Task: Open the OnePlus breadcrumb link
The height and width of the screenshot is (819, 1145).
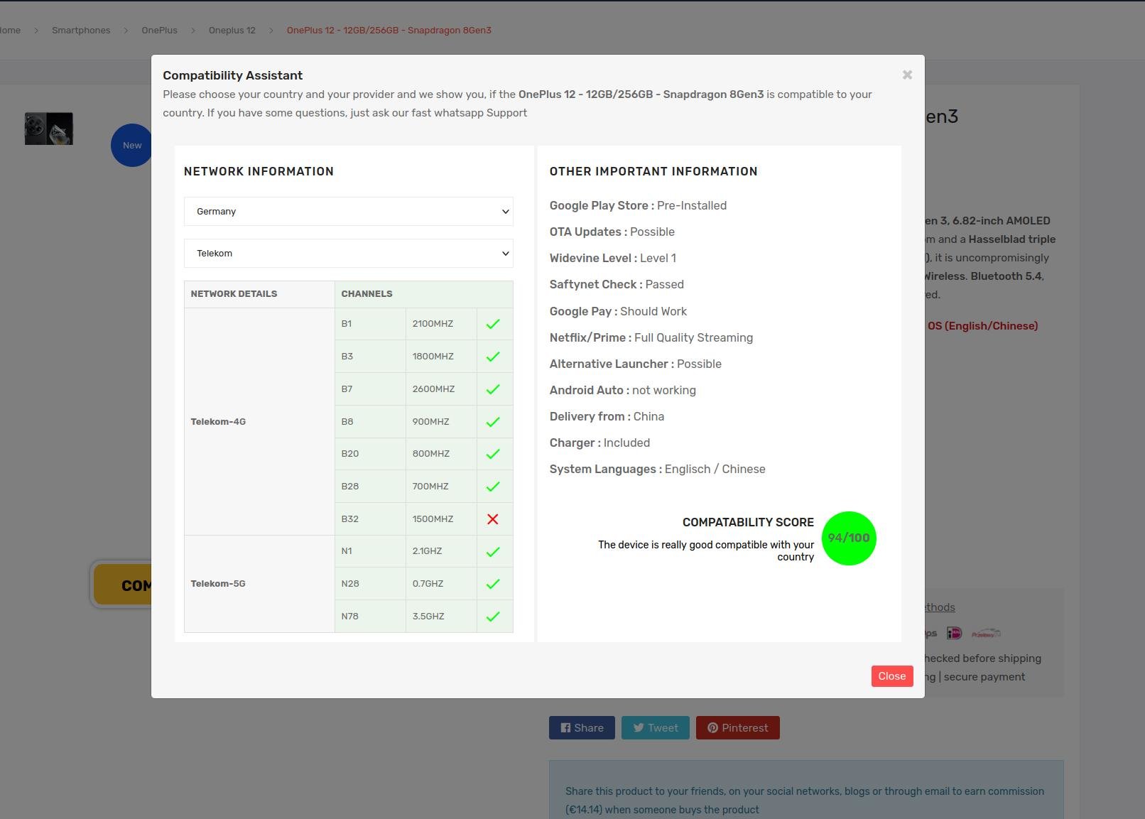Action: pyautogui.click(x=159, y=30)
